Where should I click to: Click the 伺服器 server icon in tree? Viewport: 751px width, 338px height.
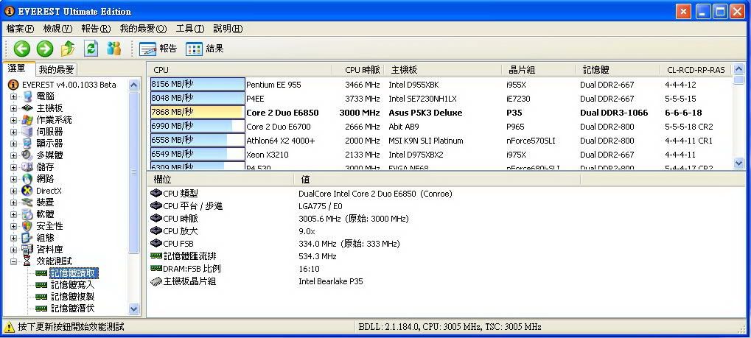27,132
